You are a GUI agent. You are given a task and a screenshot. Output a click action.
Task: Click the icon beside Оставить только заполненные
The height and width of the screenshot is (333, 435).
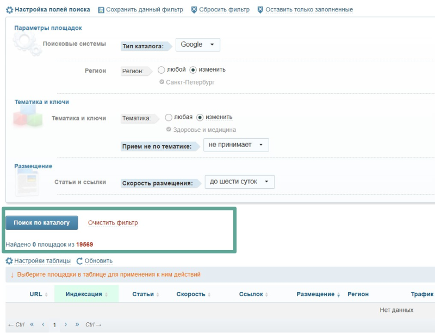(260, 10)
